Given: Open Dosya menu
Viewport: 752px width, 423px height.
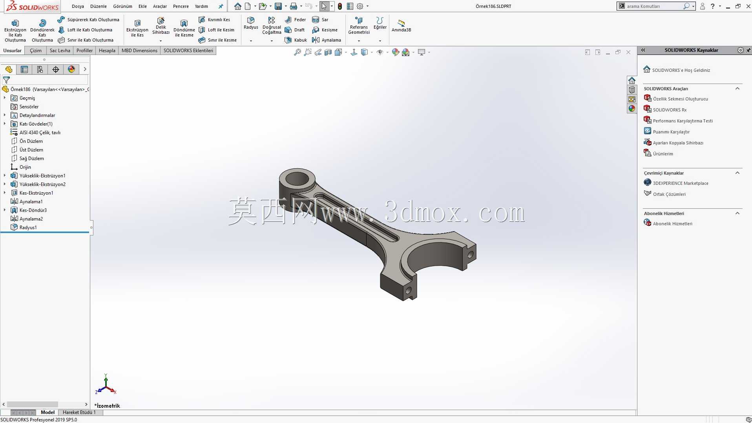Looking at the screenshot, I should pyautogui.click(x=78, y=6).
